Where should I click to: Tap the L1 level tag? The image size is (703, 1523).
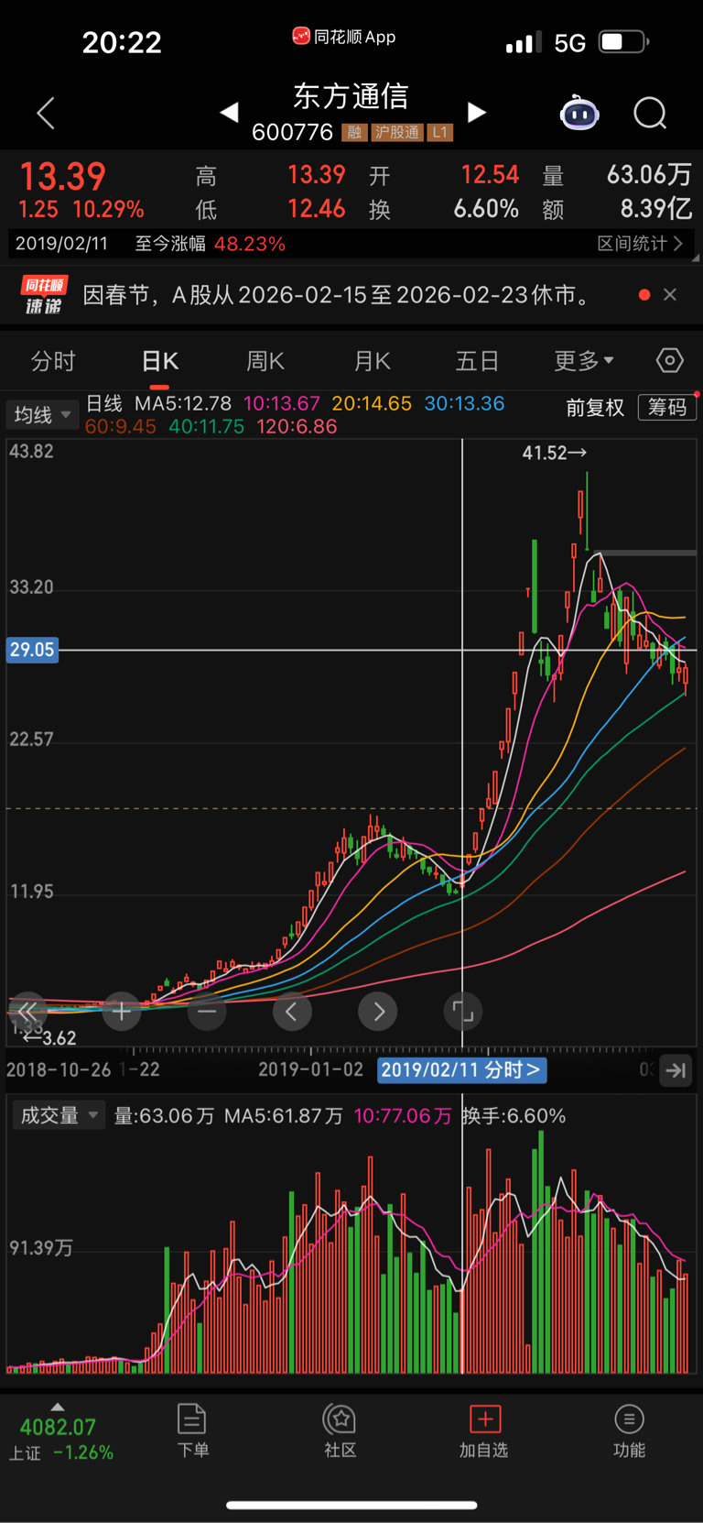click(x=440, y=133)
